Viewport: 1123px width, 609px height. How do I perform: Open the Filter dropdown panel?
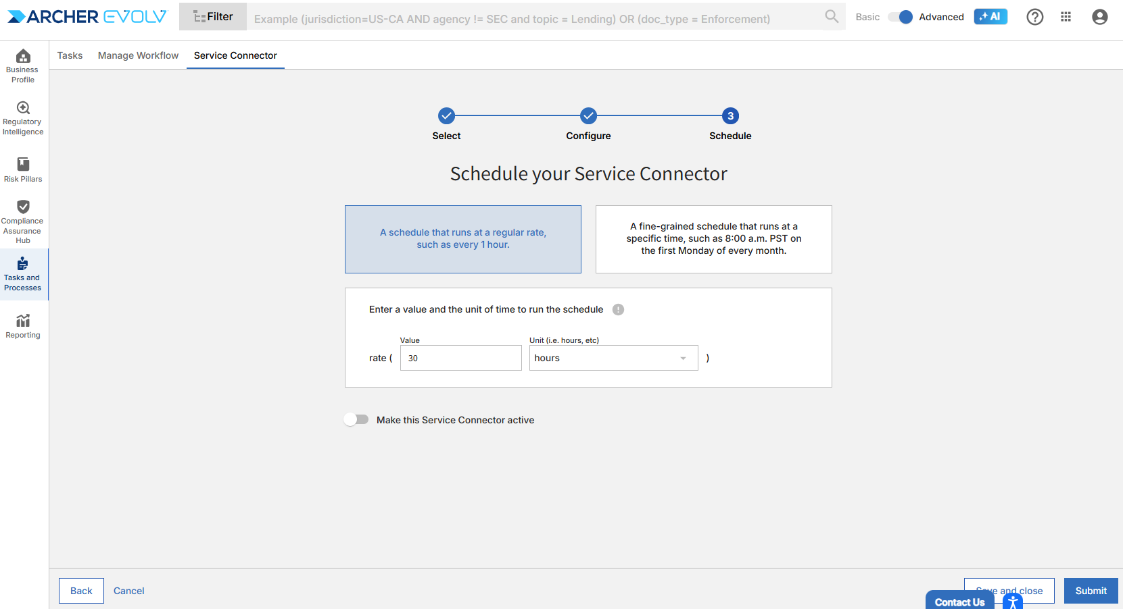pos(213,17)
